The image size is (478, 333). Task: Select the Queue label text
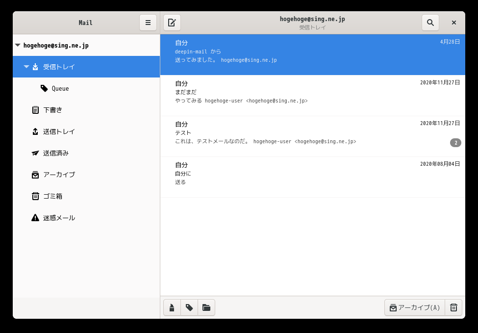pyautogui.click(x=60, y=88)
